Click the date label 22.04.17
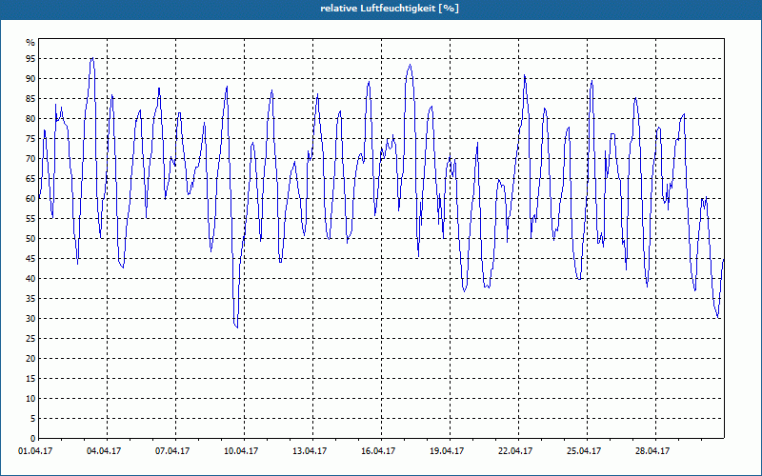762x476 pixels. pos(515,451)
